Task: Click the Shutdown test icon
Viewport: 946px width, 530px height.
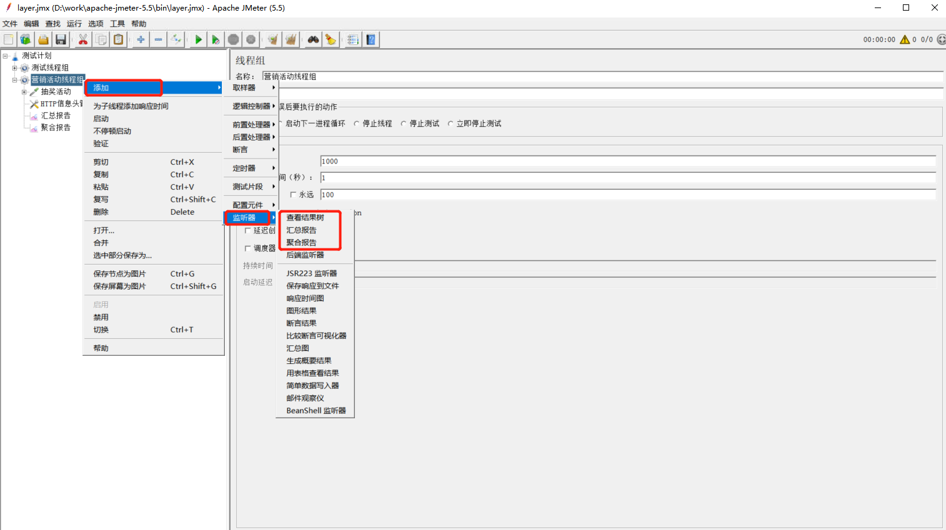Action: pyautogui.click(x=251, y=39)
